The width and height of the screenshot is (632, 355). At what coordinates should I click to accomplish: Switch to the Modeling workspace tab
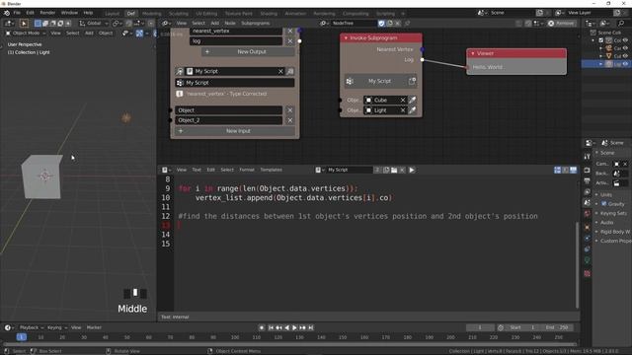[151, 13]
